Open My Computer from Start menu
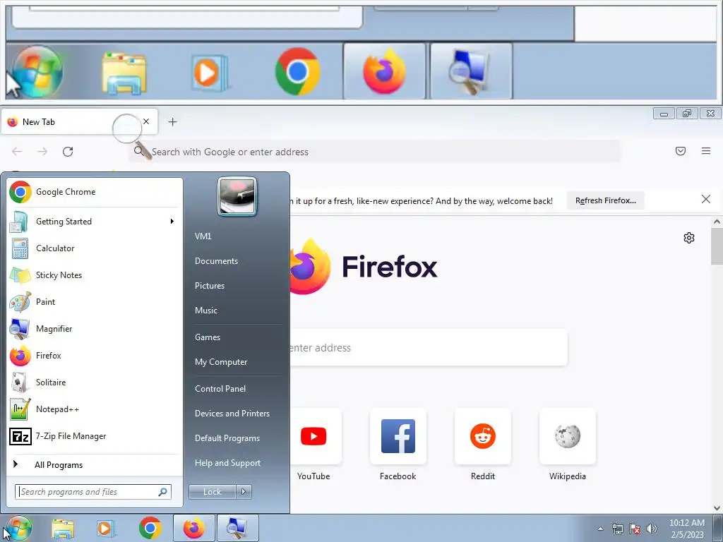This screenshot has width=723, height=542. click(221, 362)
